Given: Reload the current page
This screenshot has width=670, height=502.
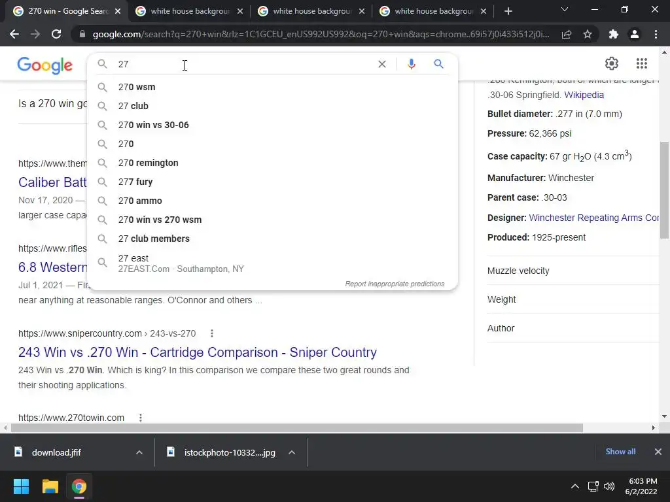Looking at the screenshot, I should (x=56, y=34).
